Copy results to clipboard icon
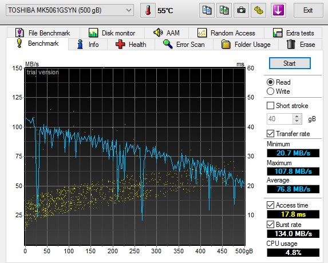The image size is (328, 263). click(207, 10)
